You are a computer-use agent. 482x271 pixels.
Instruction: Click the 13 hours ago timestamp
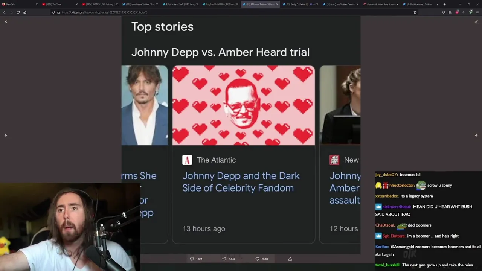click(204, 228)
